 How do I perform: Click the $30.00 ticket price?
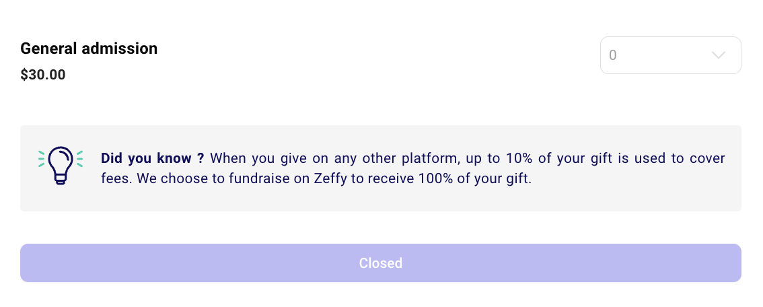pyautogui.click(x=43, y=75)
